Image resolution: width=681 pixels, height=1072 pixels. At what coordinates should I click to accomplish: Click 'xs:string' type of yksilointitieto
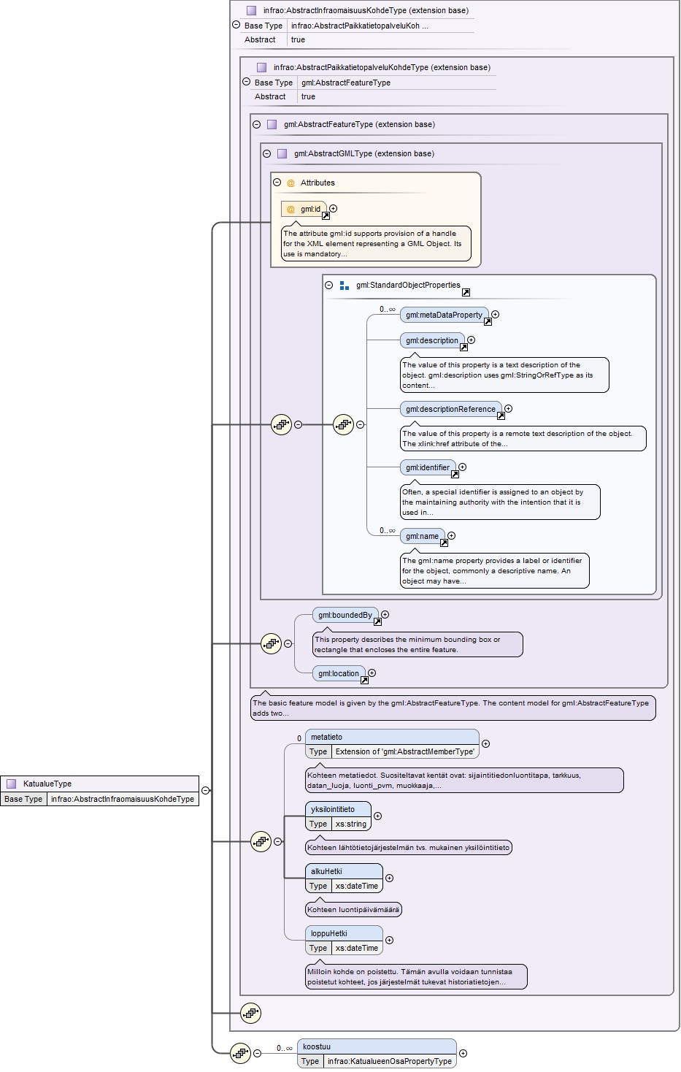tap(351, 824)
